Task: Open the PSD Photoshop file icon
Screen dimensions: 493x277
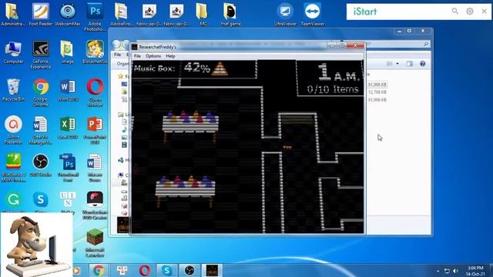Action: 68,168
